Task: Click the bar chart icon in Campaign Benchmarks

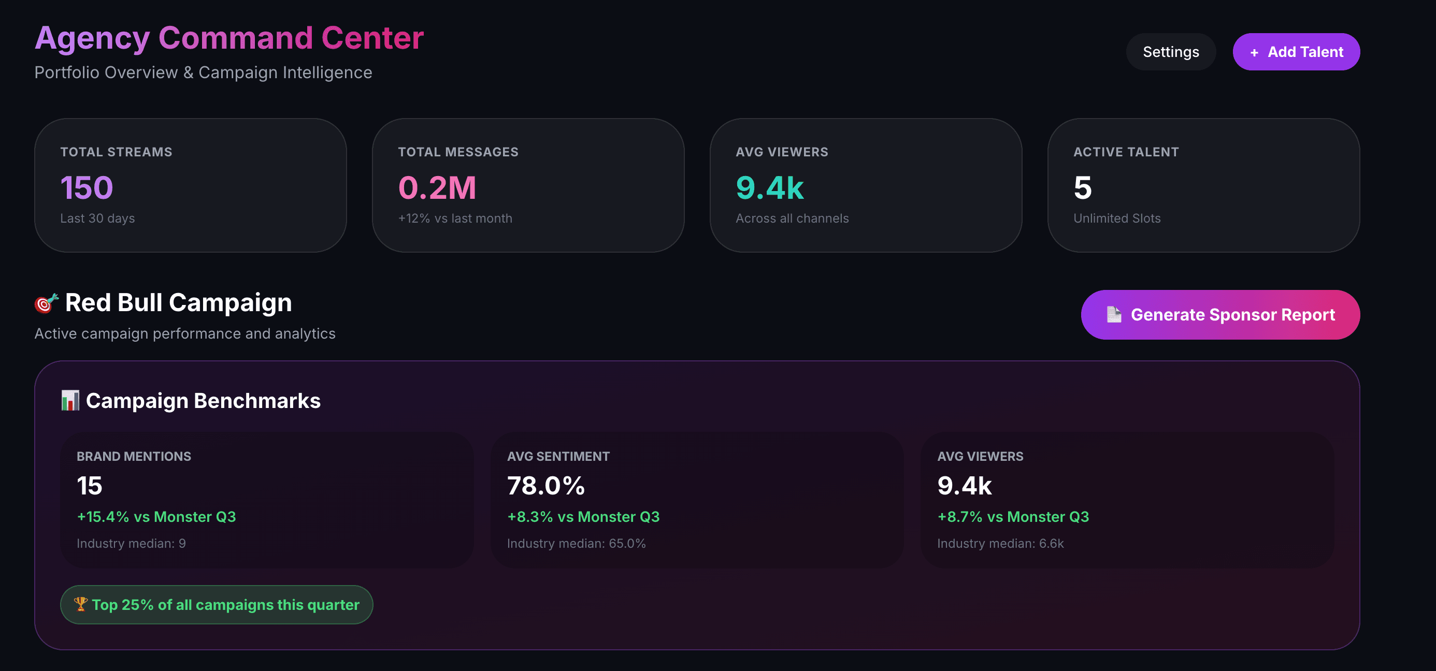Action: [70, 400]
